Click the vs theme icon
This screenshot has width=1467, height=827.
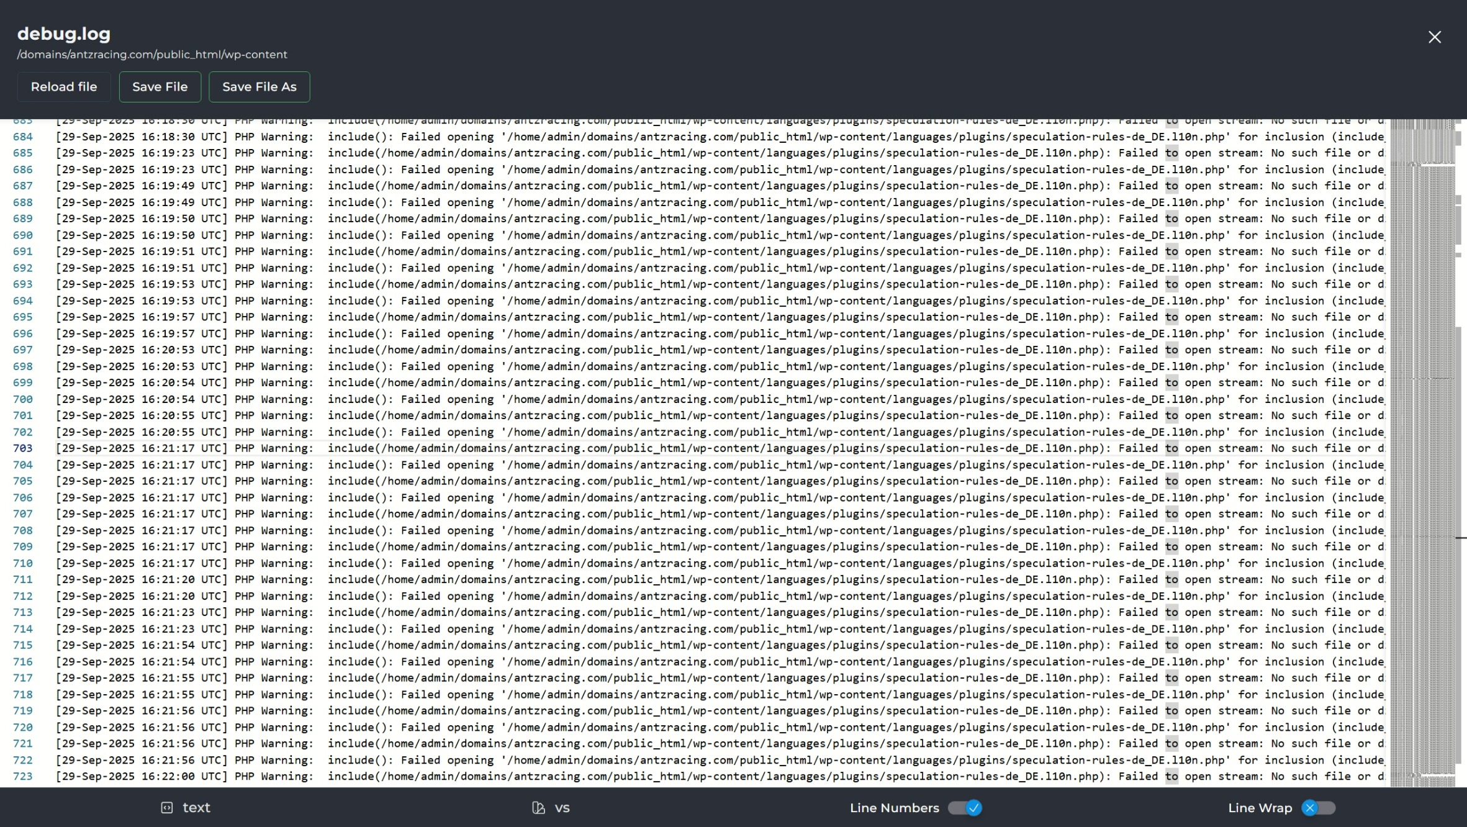538,808
